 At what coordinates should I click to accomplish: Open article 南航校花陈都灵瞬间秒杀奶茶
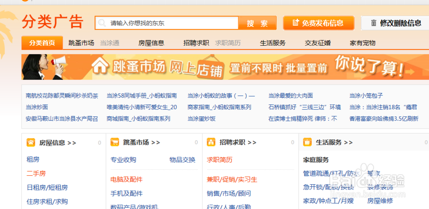[x=62, y=96]
